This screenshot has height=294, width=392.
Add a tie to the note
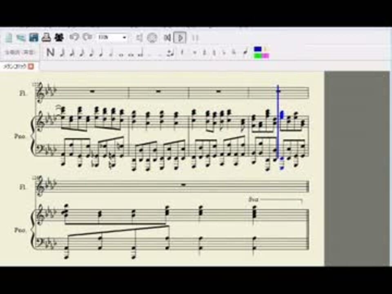(x=171, y=53)
